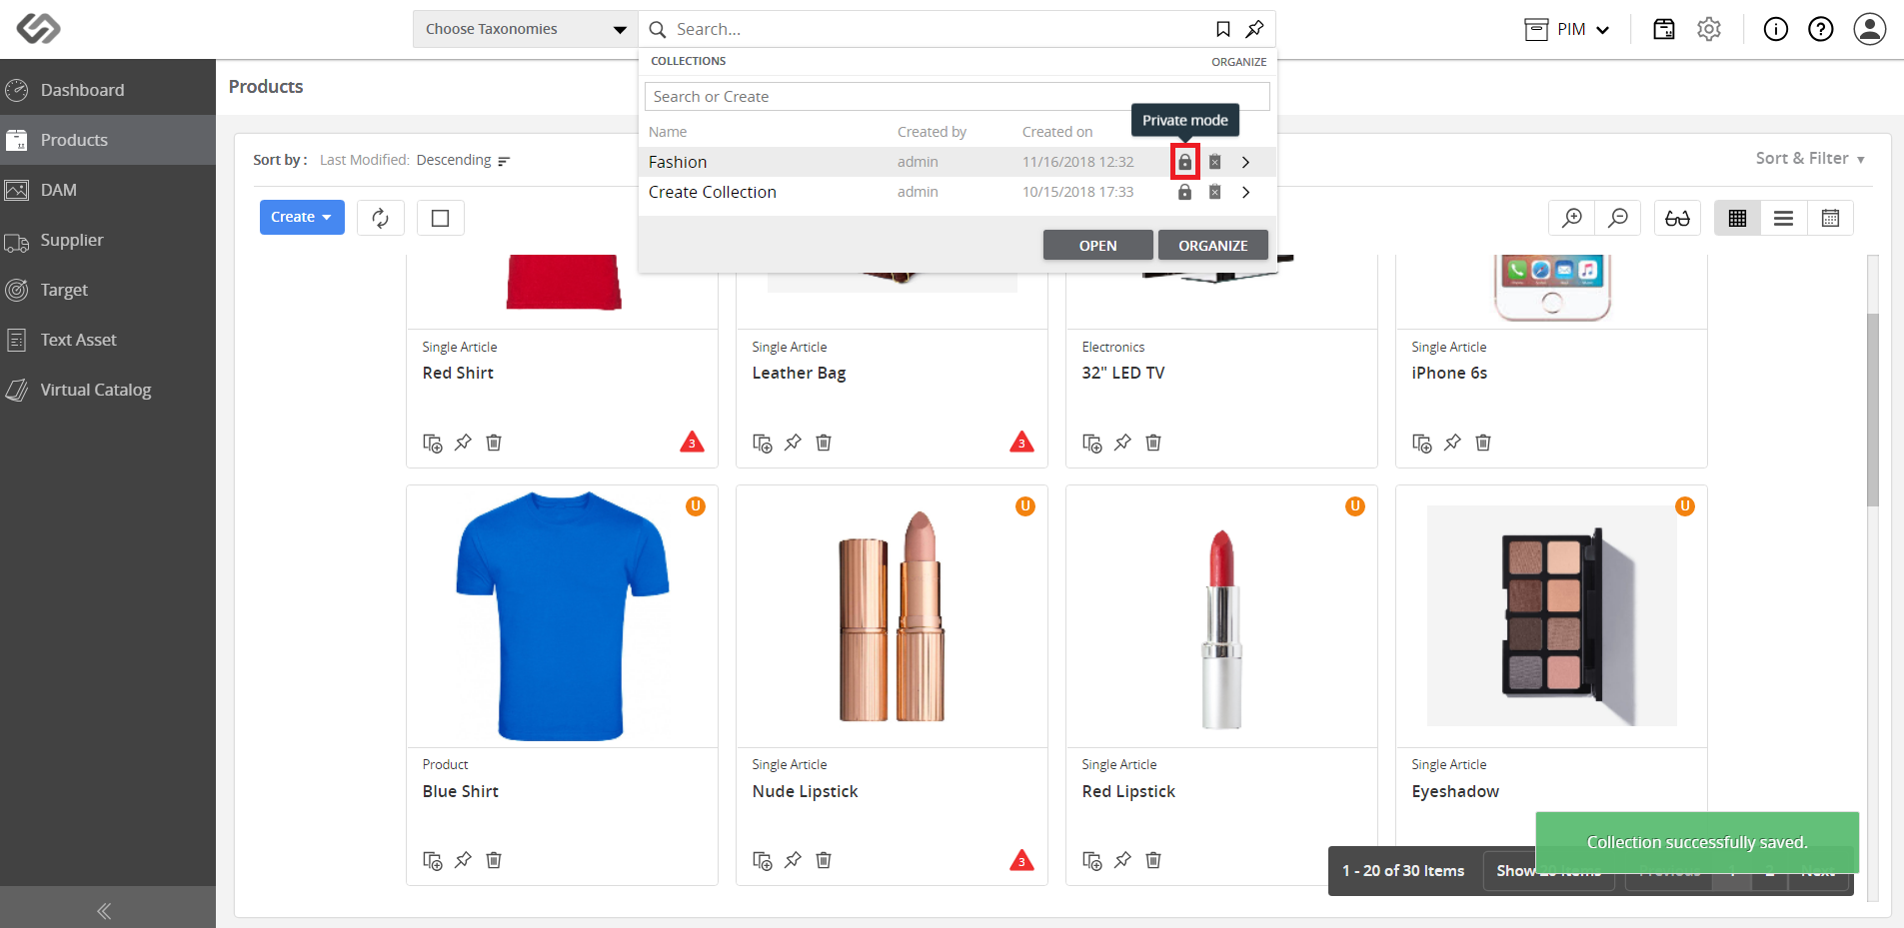Open the help question mark icon
This screenshot has height=928, width=1904.
coord(1821,29)
